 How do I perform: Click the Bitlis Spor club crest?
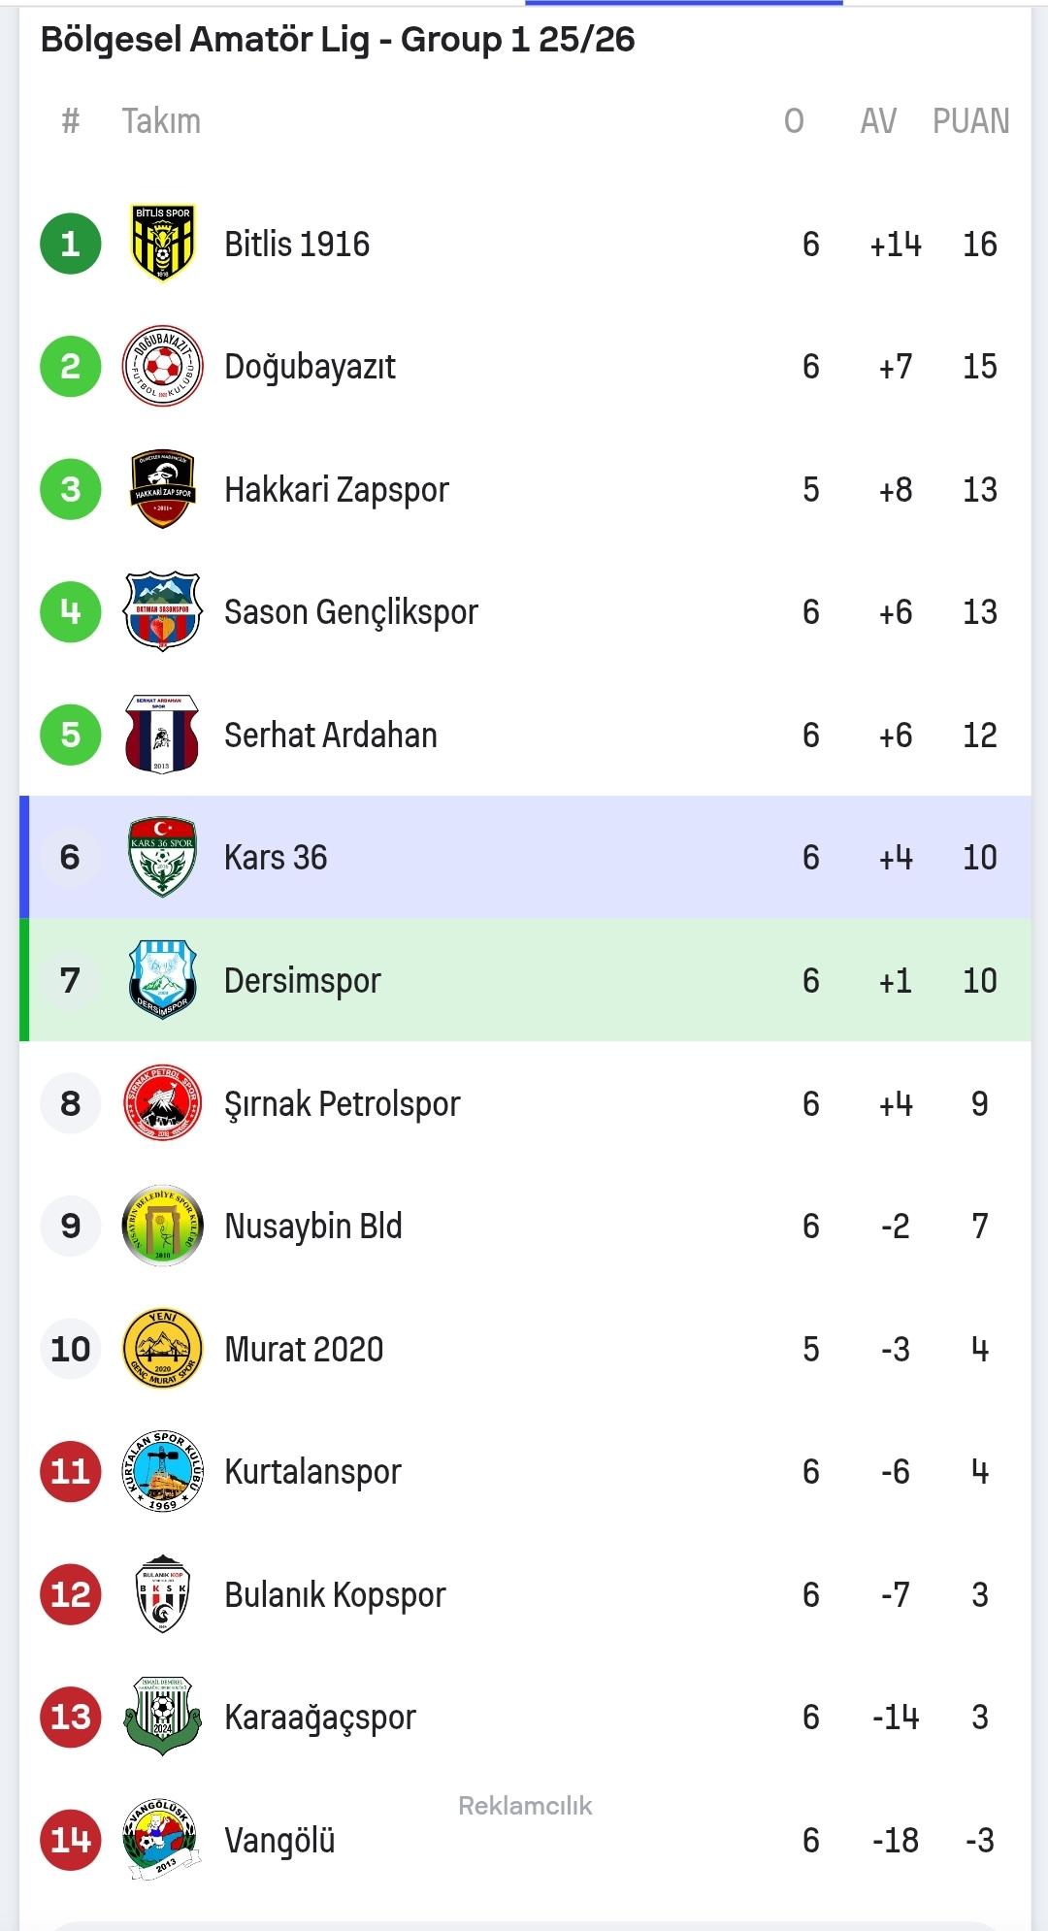tap(163, 244)
